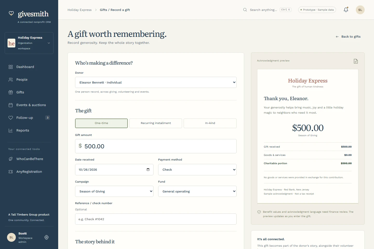Click the Reports chart icon

pos(11,130)
